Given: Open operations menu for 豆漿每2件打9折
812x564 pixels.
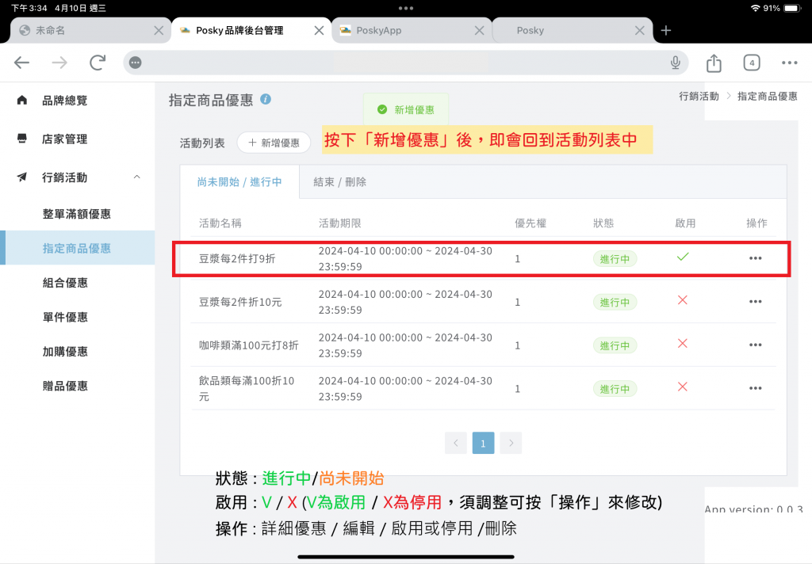Looking at the screenshot, I should [755, 258].
